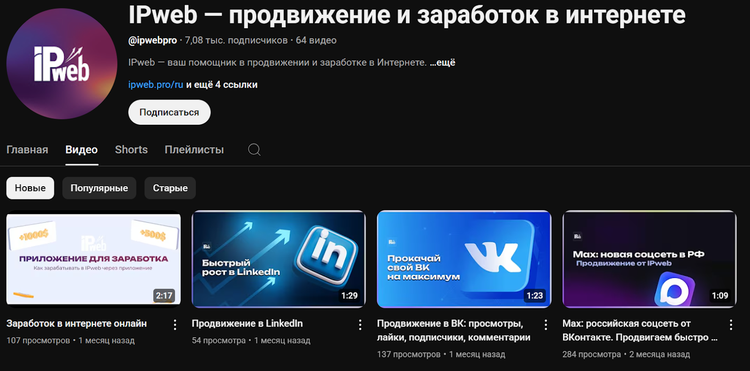This screenshot has height=371, width=750.
Task: Open options menu for Продвижение в ВК video
Action: [x=546, y=325]
